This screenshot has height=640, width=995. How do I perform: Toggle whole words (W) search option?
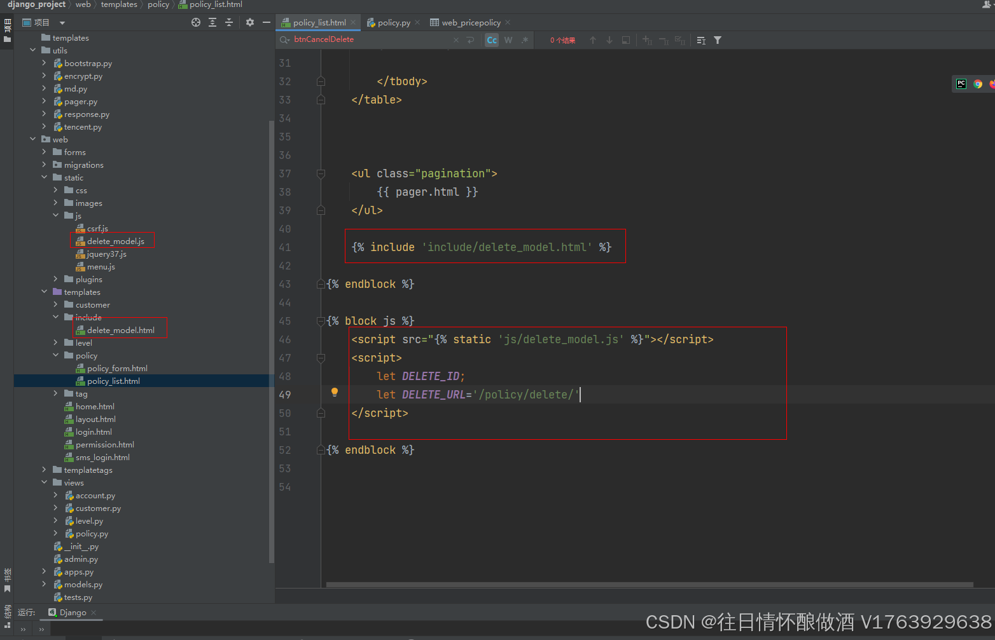click(508, 40)
